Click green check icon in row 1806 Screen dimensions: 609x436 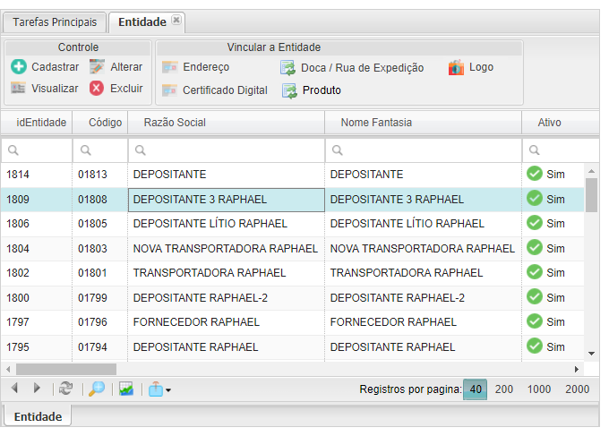tap(535, 223)
